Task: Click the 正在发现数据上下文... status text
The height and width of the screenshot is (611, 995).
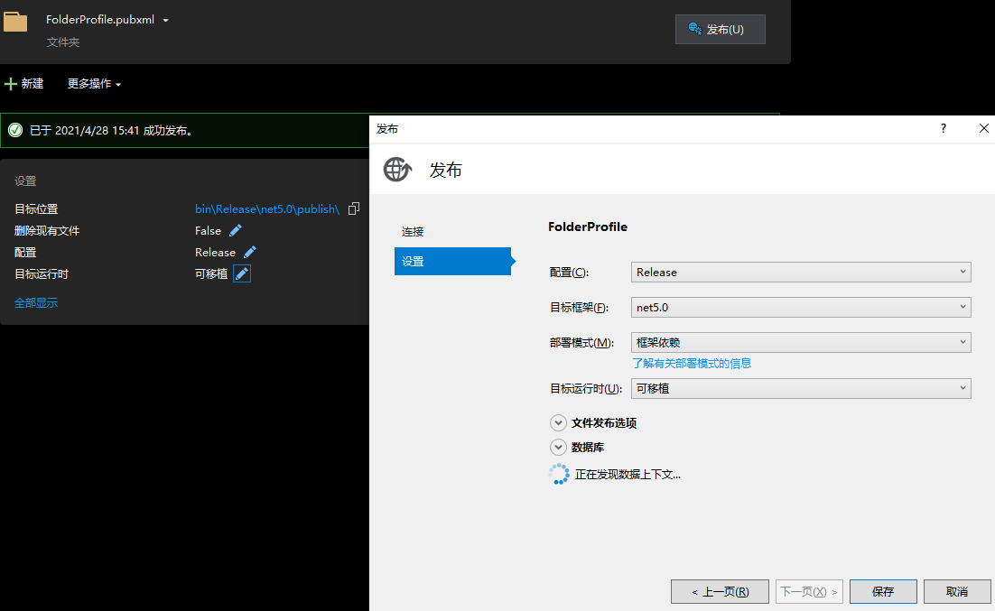Action: (x=628, y=474)
